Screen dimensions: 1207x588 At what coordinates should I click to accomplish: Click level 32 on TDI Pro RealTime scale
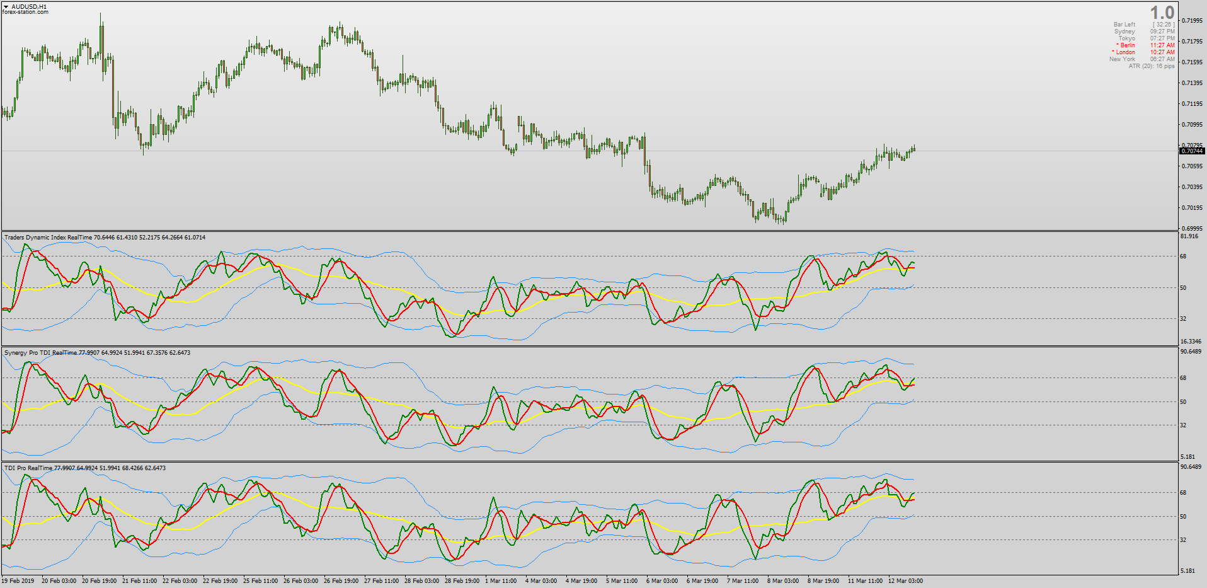coord(1183,540)
